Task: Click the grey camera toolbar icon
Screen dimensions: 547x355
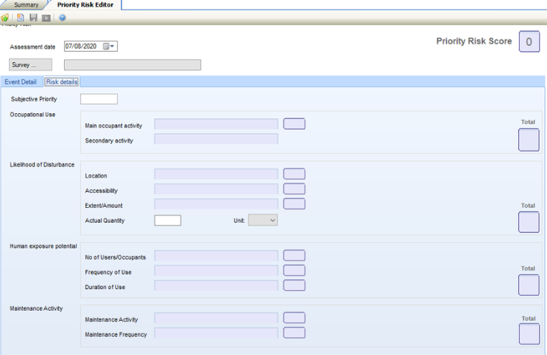Action: click(46, 17)
